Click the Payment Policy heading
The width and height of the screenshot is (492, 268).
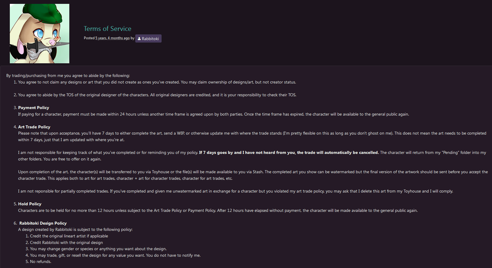pos(34,108)
